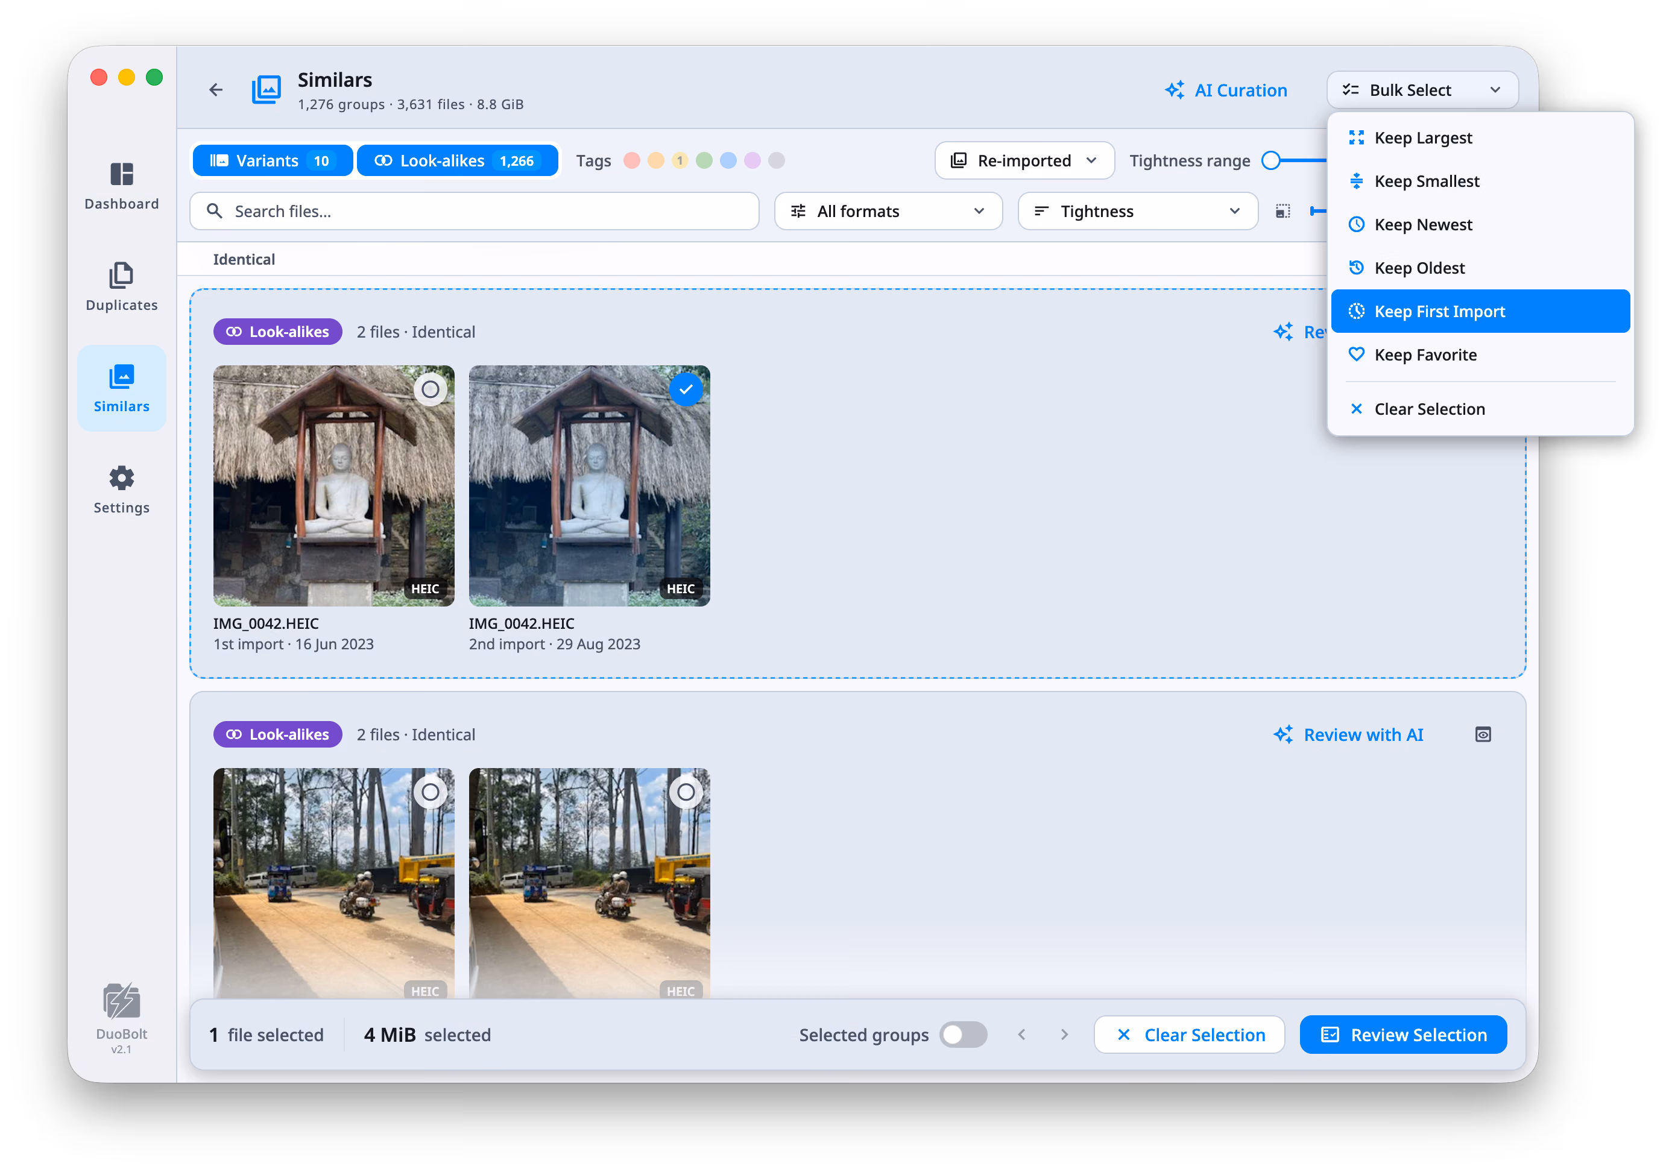Select the left road photo checkbox

pos(431,792)
